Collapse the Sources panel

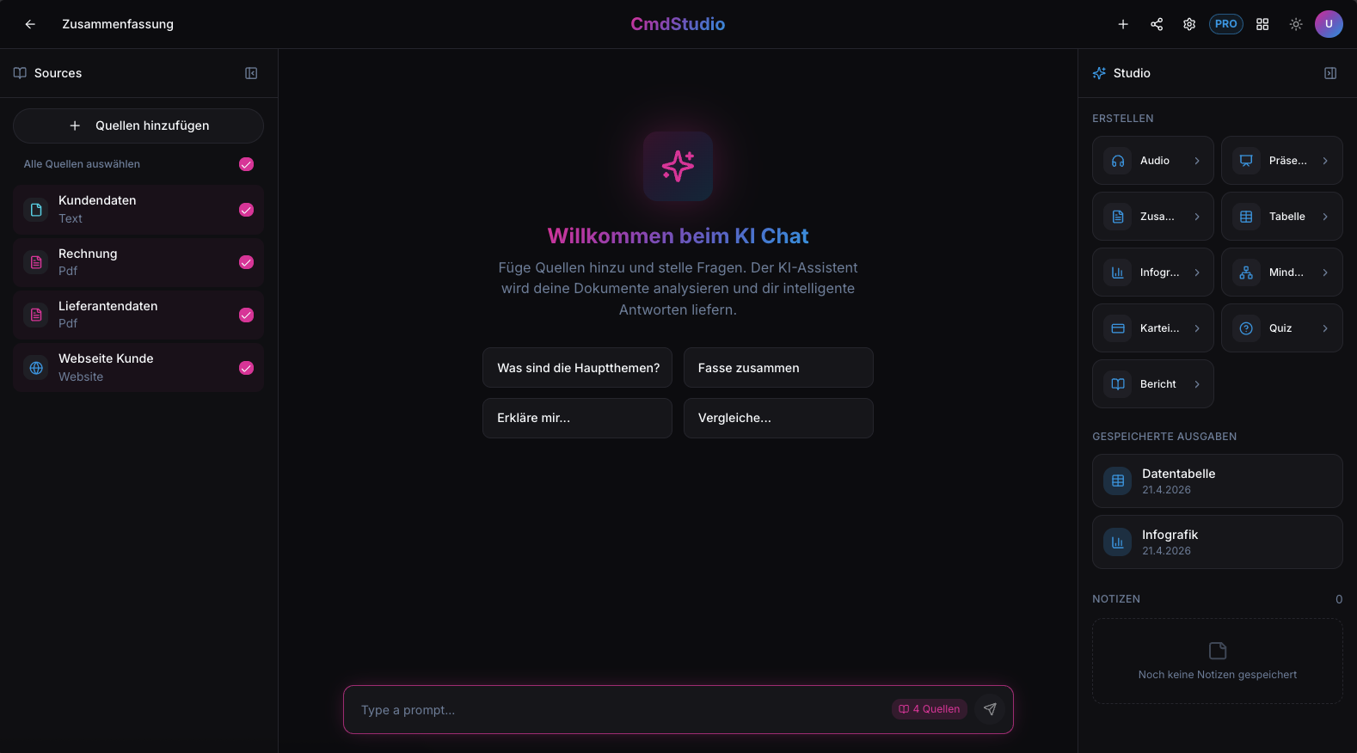250,73
